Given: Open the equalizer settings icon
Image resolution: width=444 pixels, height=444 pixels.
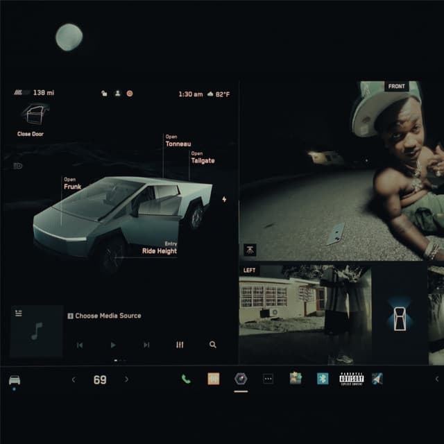Looking at the screenshot, I should pyautogui.click(x=180, y=345).
